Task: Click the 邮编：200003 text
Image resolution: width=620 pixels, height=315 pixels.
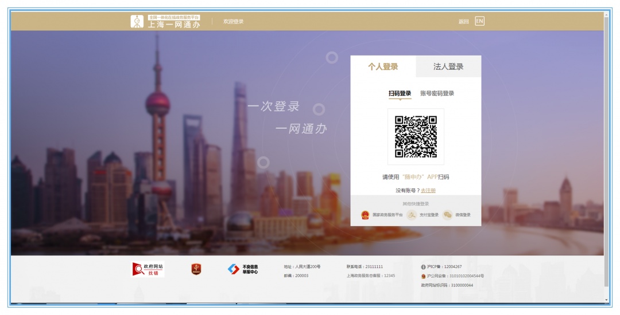Action: [296, 275]
